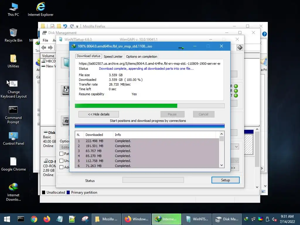This screenshot has width=300, height=225.
Task: Launch Command Prompt desktop shortcut
Action: click(x=13, y=115)
